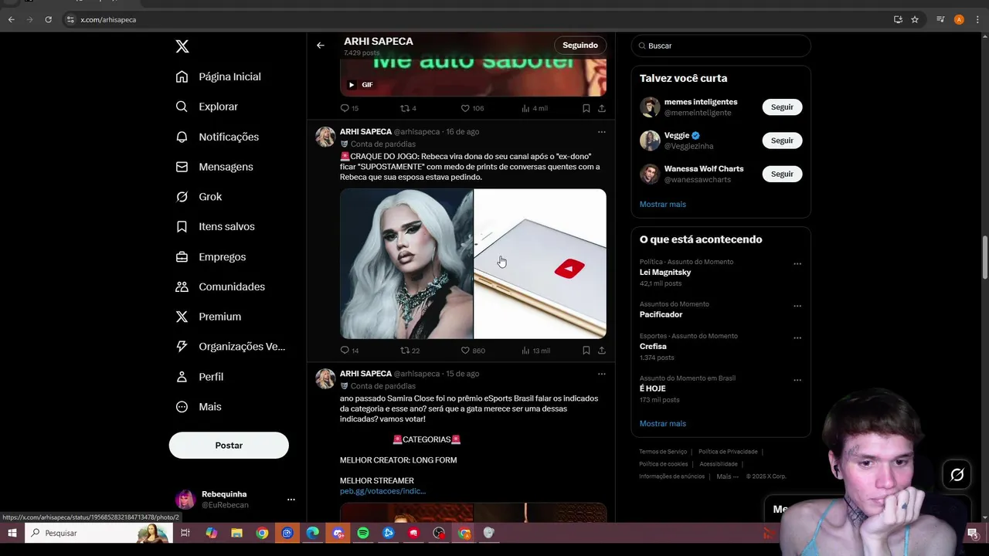Follow Veggie
This screenshot has height=556, width=989.
(782, 141)
